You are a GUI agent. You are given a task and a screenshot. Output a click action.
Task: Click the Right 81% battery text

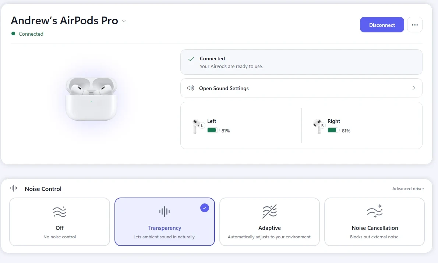[346, 131]
